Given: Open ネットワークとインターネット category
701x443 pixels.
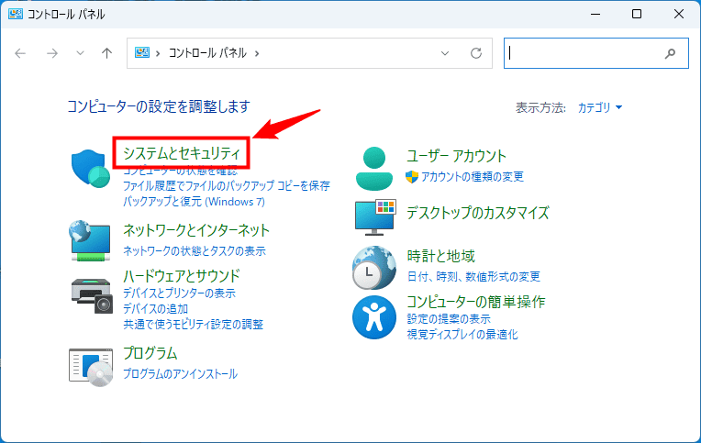Looking at the screenshot, I should (x=196, y=230).
